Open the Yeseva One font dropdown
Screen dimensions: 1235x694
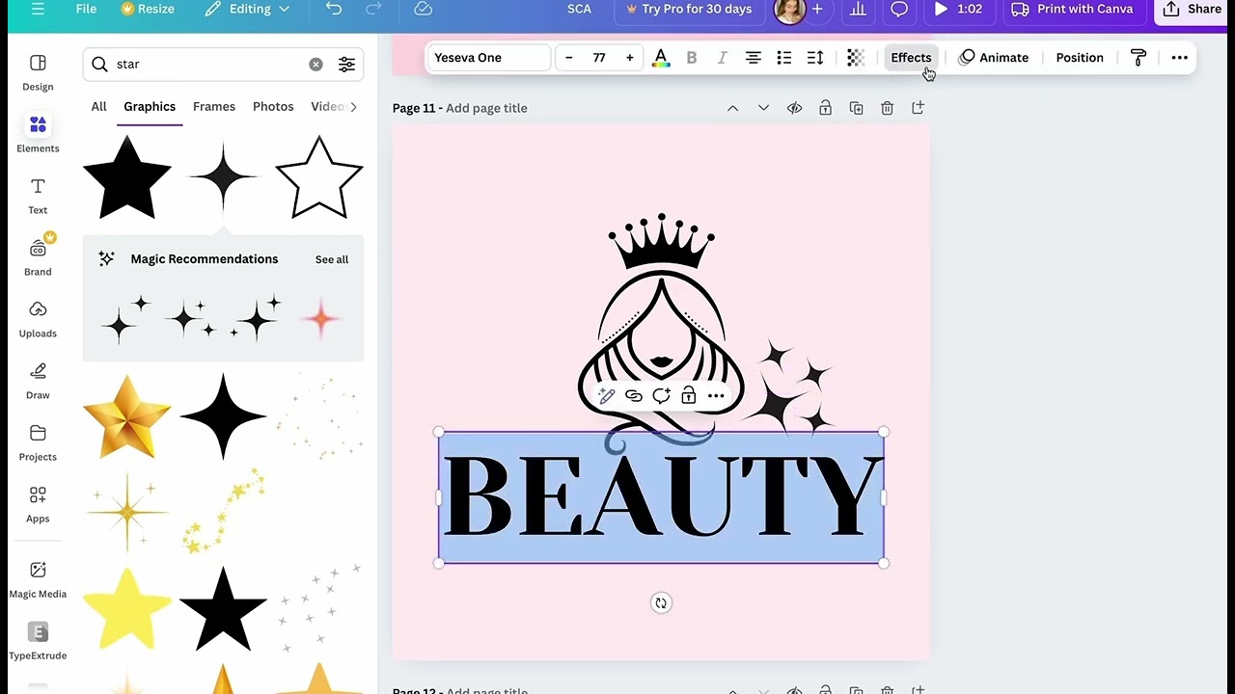(x=488, y=58)
